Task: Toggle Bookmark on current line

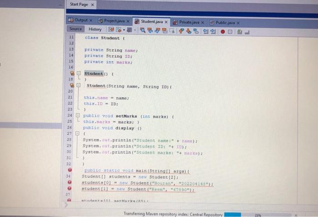Action: point(196,31)
